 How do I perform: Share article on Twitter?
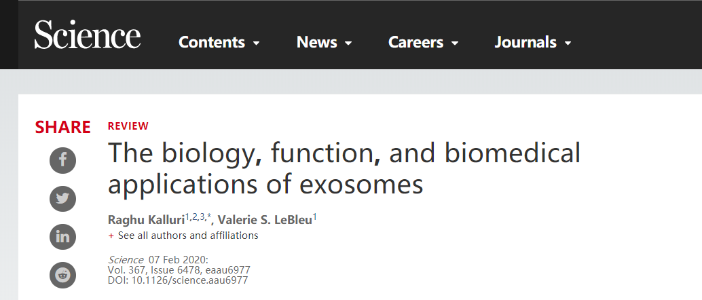63,198
